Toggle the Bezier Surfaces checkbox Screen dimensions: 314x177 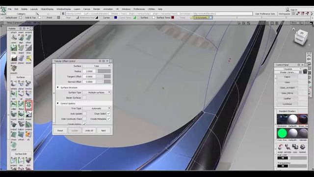(x=84, y=98)
